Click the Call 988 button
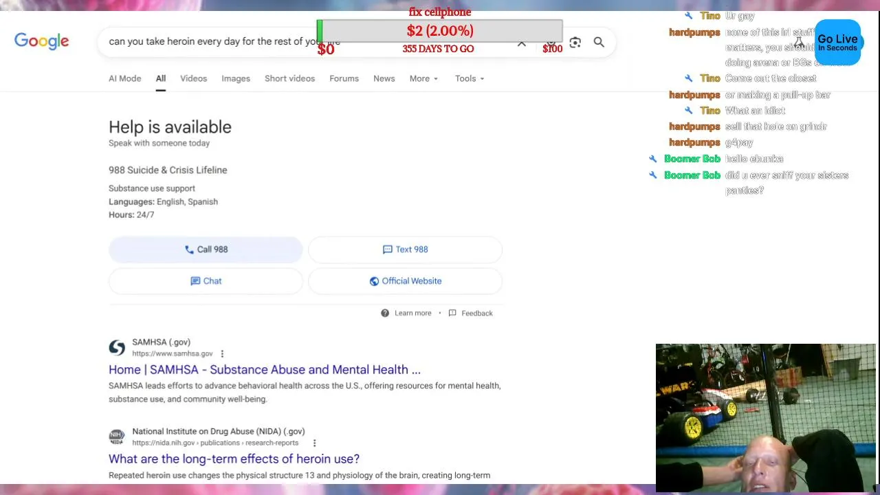 point(206,250)
